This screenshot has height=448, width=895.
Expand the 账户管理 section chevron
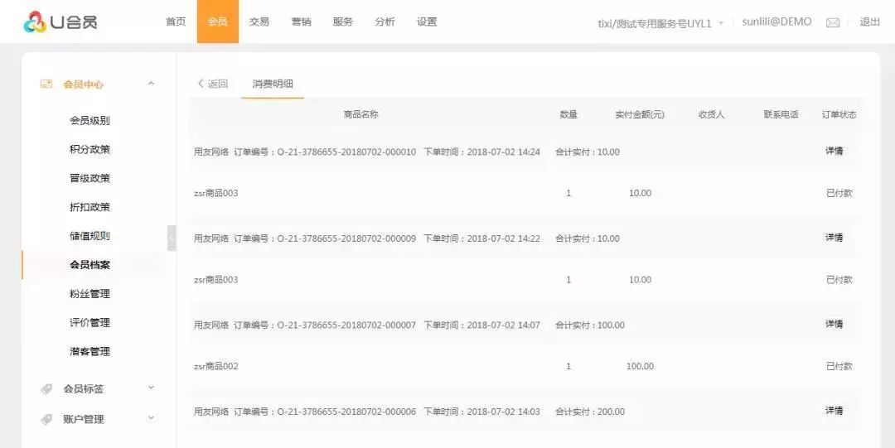(x=151, y=418)
